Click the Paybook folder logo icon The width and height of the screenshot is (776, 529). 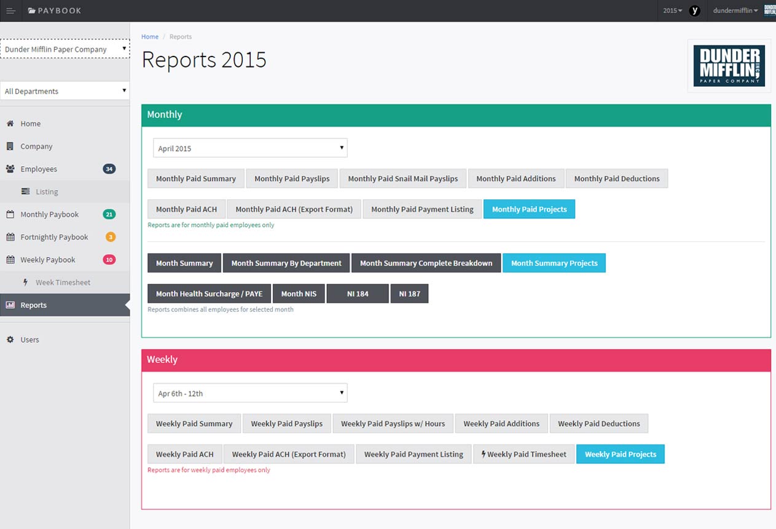pos(32,10)
